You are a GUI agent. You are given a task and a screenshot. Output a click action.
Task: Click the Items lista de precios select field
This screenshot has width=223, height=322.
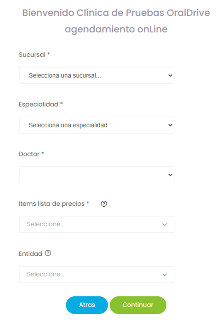91,224
